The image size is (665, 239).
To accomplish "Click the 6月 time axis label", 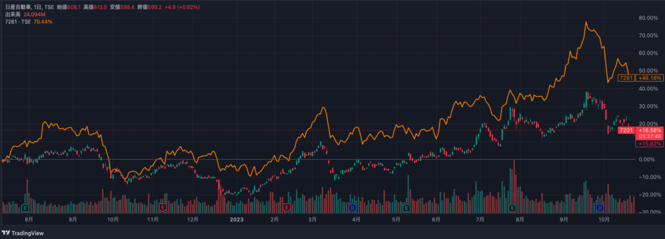I will (436, 220).
